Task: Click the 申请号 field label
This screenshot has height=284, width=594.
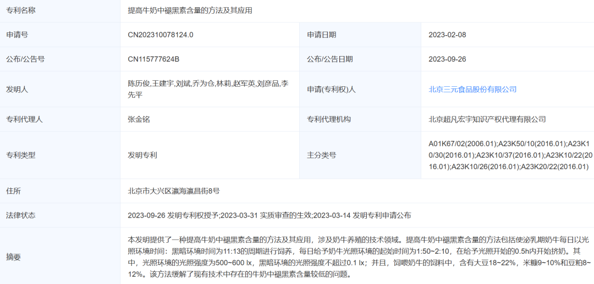Action: pyautogui.click(x=17, y=35)
